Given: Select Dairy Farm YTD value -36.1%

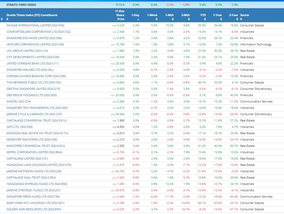Looking at the screenshot, I should pos(201,203).
